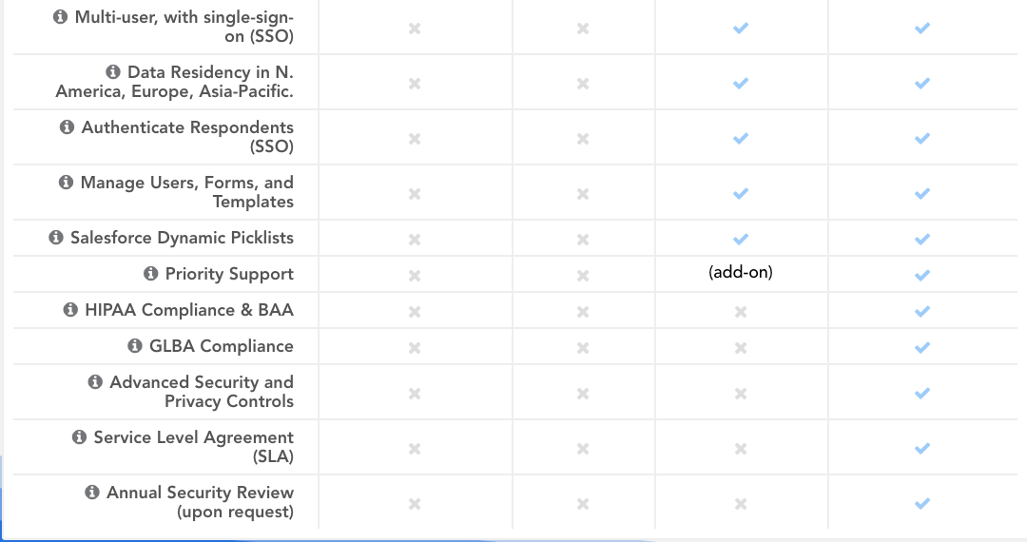The image size is (1027, 542).
Task: Open HIPAA Compliance & BAA info icon
Action: [x=70, y=310]
